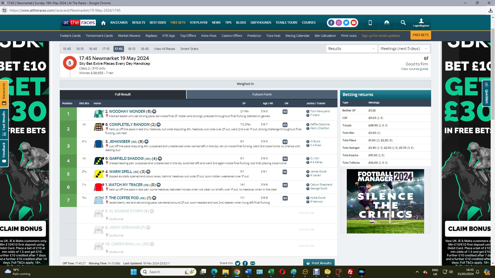This screenshot has height=278, width=495.
Task: Click tracker icon beside Woodhay Wonder
Action: point(154,111)
